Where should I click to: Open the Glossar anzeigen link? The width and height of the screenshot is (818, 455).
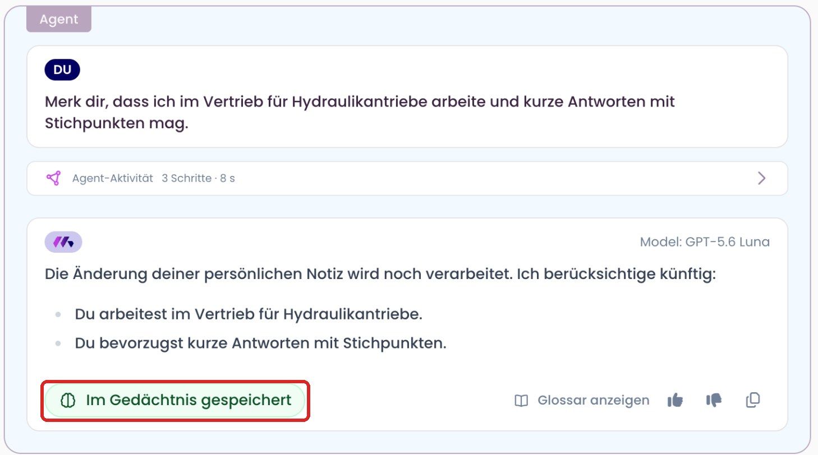tap(582, 400)
